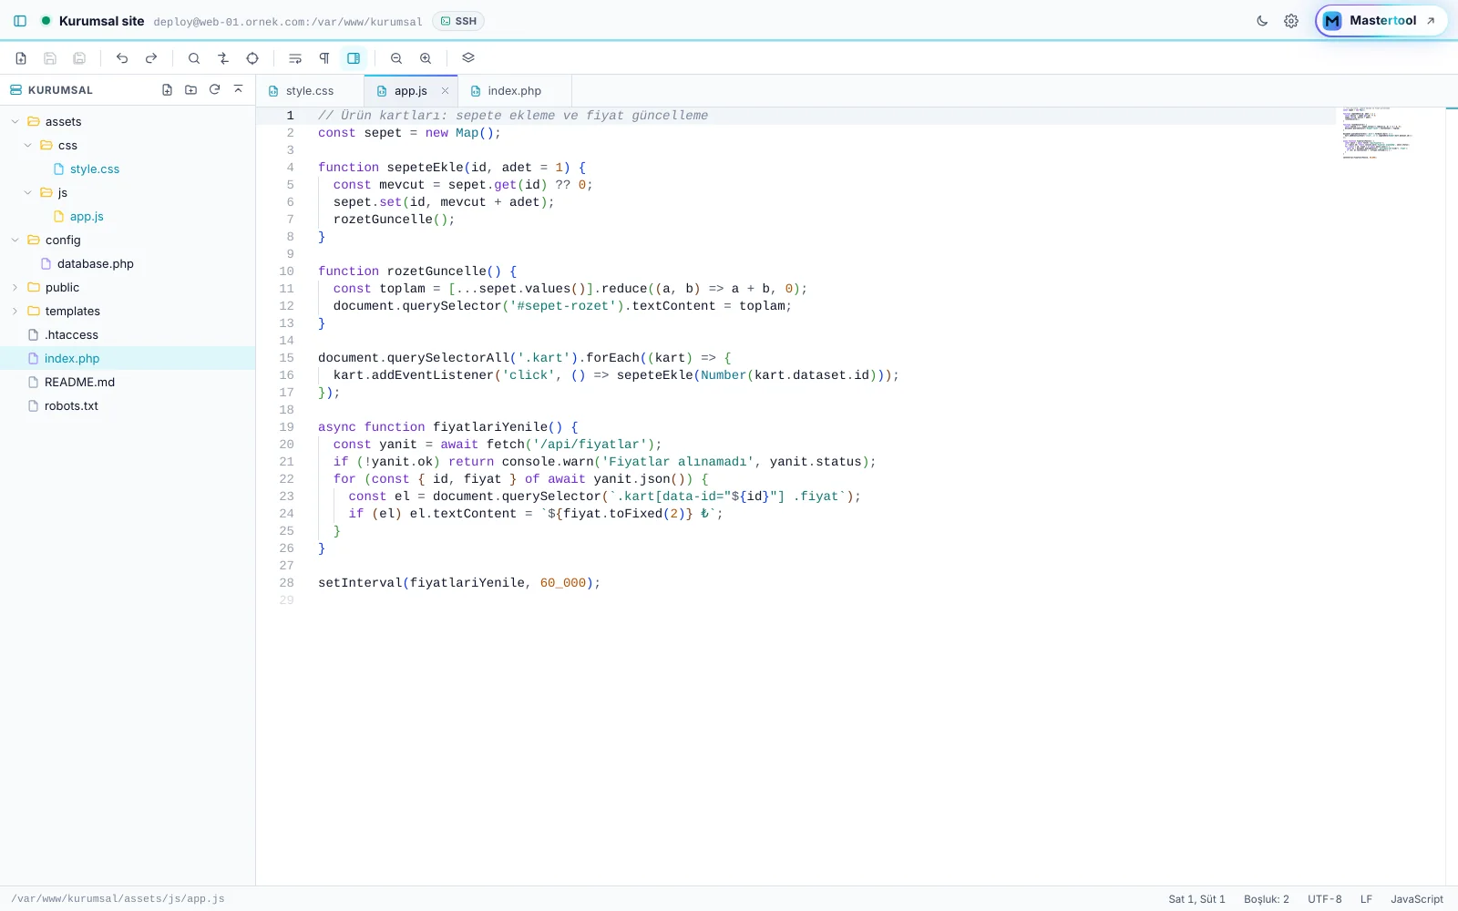Expand the templates folder

pos(15,312)
